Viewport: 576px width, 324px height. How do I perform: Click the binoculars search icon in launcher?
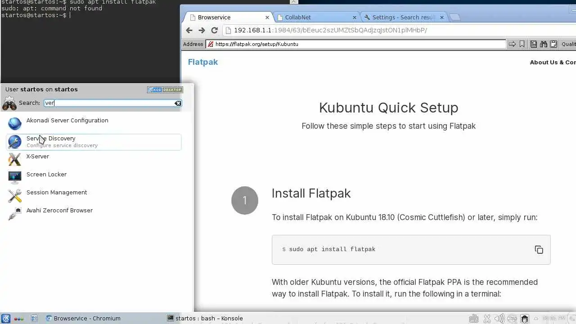pyautogui.click(x=9, y=103)
